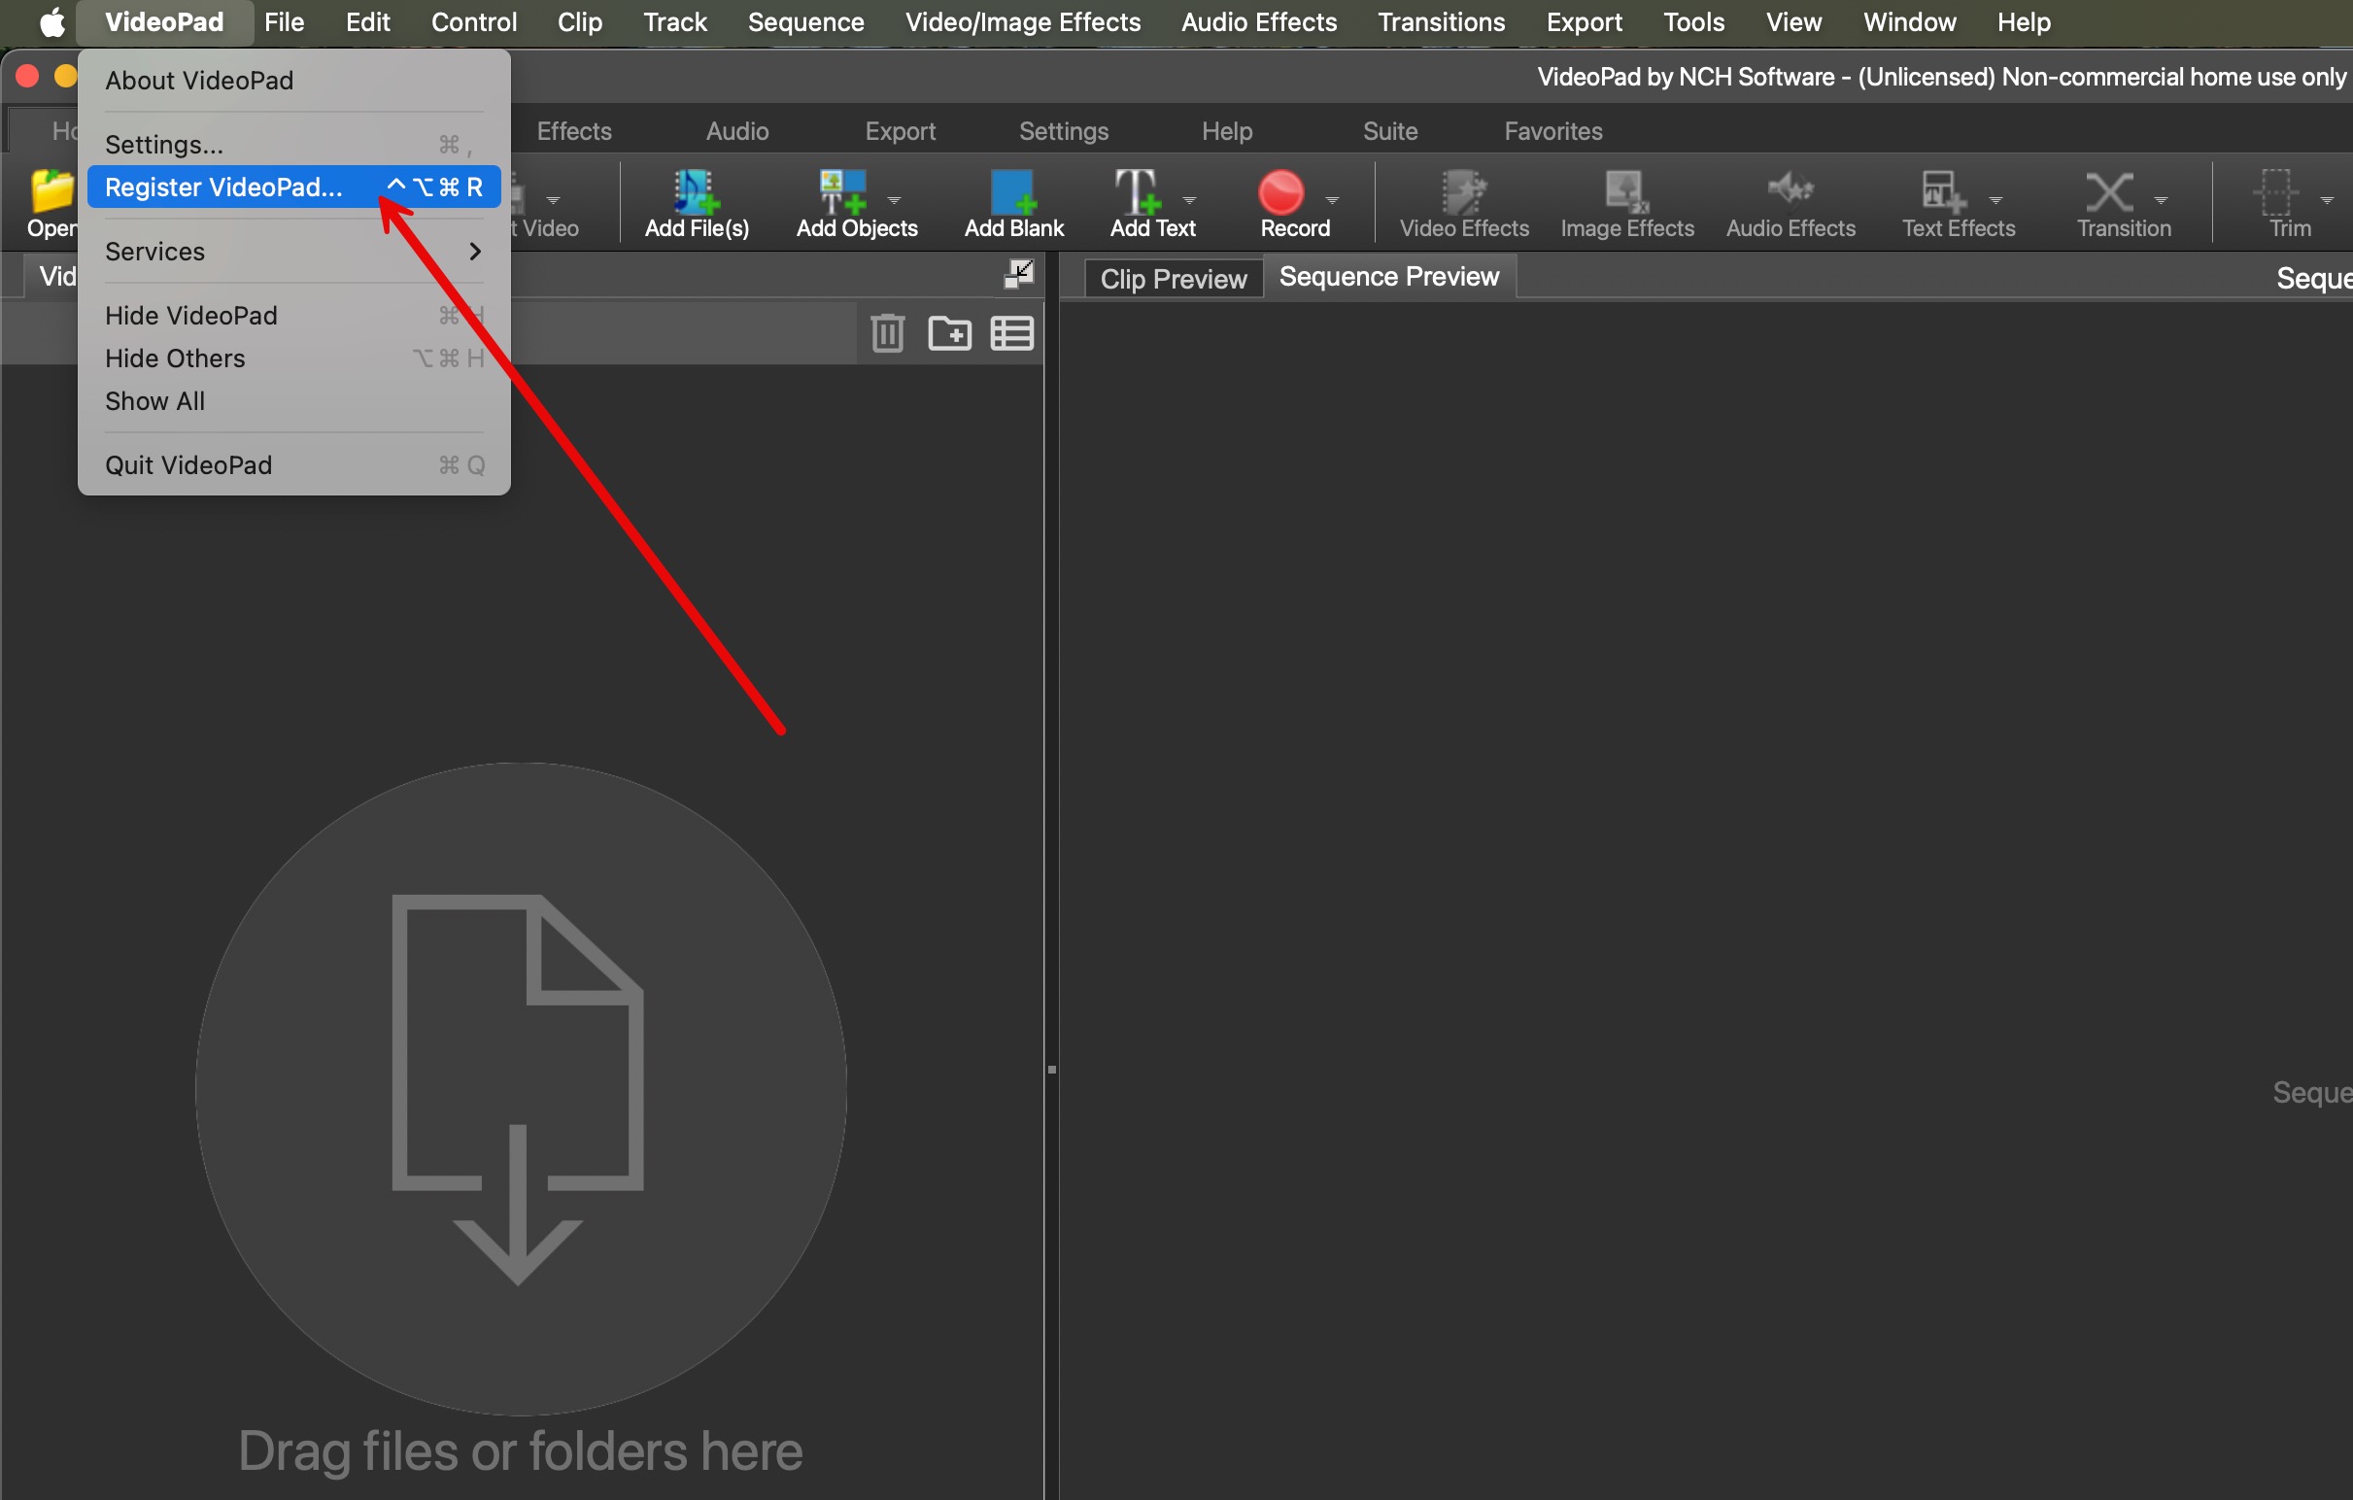Image resolution: width=2353 pixels, height=1500 pixels.
Task: Click the Add Objects icon
Action: pos(842,193)
